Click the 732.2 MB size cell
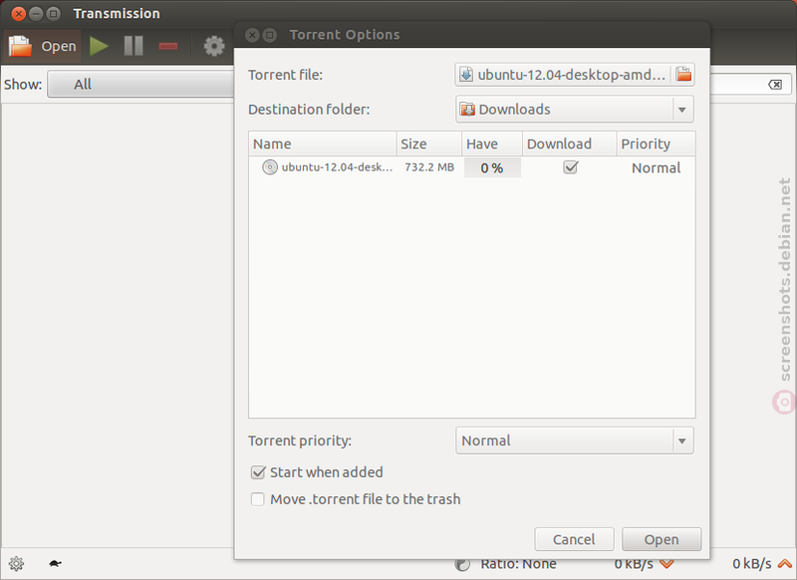 click(x=429, y=167)
